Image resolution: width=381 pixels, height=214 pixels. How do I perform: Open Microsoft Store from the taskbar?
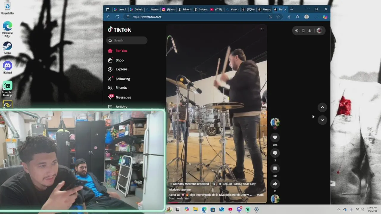coord(213,210)
